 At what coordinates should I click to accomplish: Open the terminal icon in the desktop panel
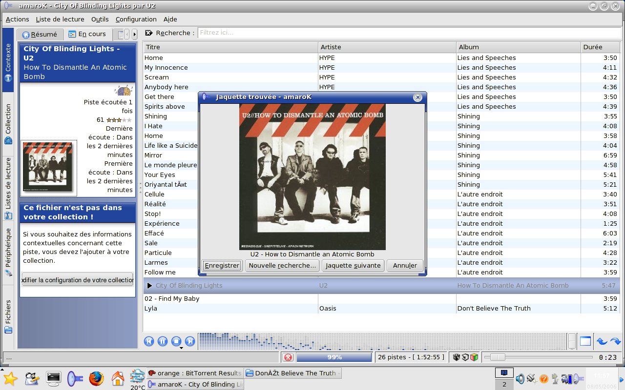coord(53,378)
